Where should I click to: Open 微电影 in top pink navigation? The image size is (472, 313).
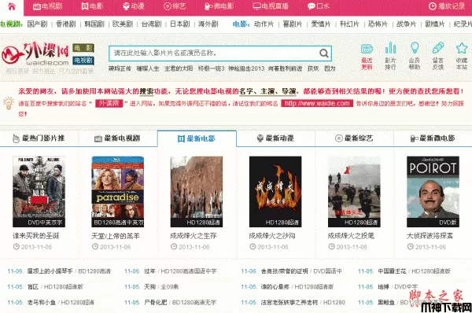[219, 6]
